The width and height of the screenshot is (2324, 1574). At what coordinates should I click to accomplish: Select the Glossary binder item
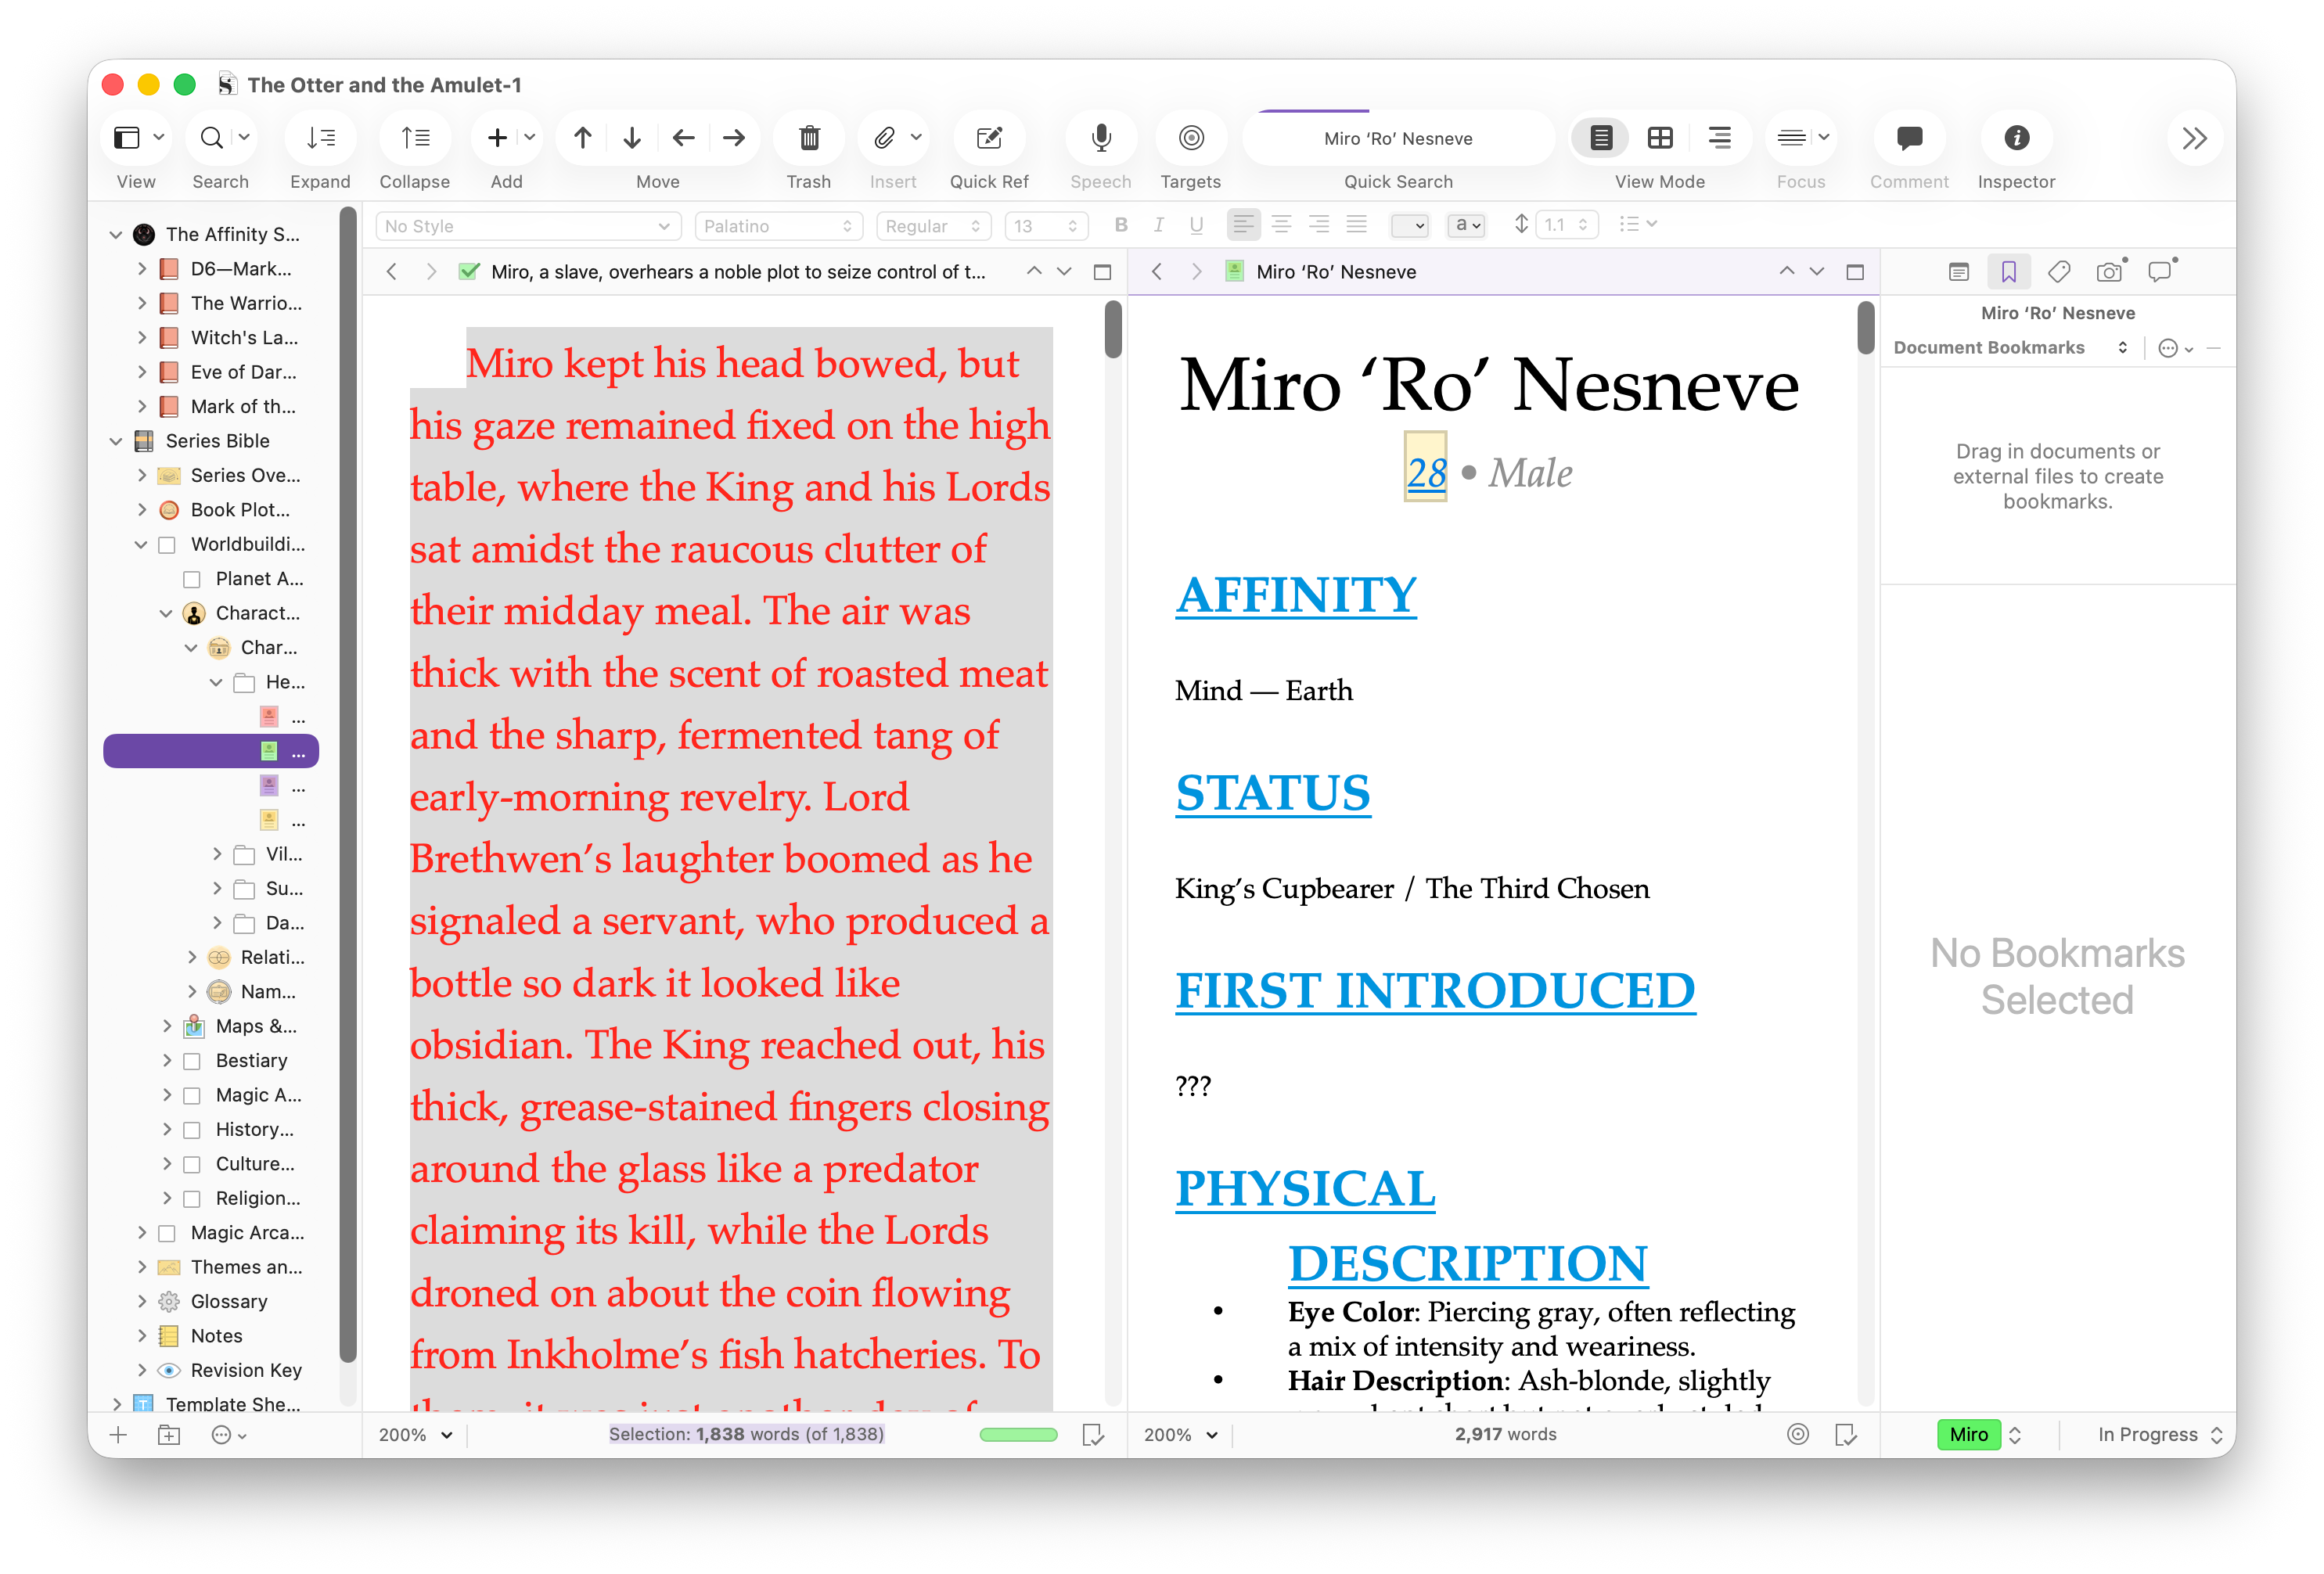pos(229,1302)
